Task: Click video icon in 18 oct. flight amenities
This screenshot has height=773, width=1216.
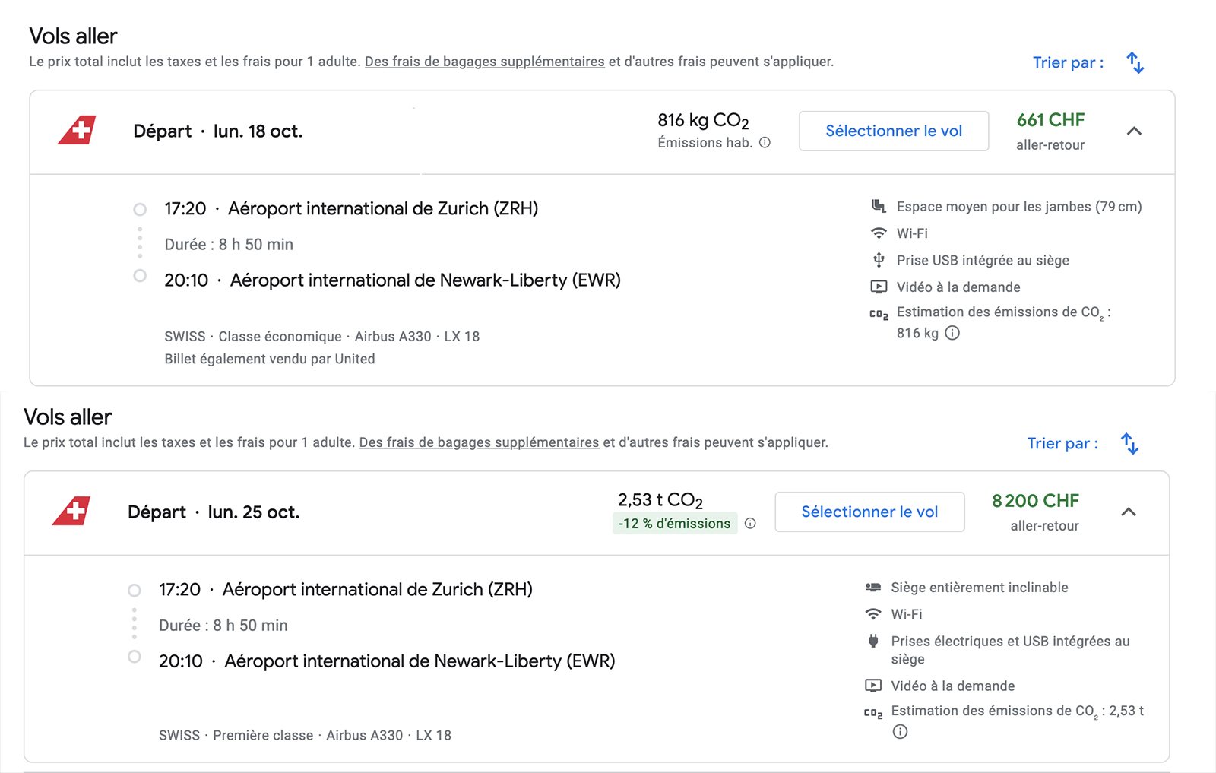Action: (879, 287)
